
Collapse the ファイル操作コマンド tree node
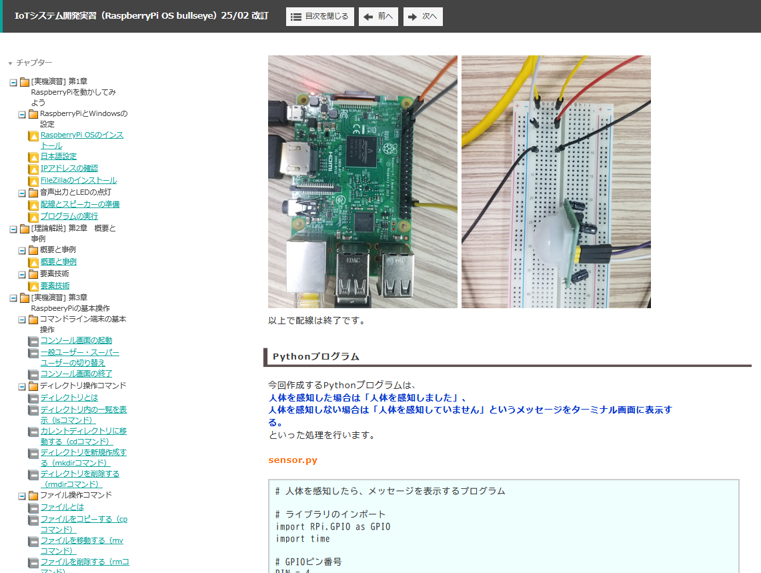tap(22, 496)
